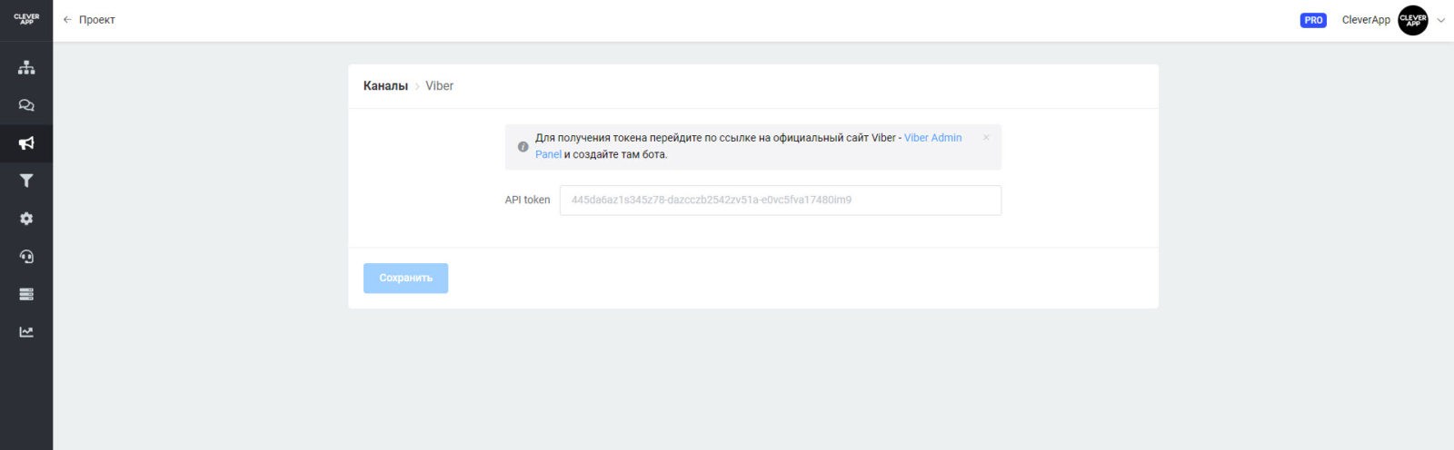1454x450 pixels.
Task: Click the info icon in the notice
Action: pos(523,146)
